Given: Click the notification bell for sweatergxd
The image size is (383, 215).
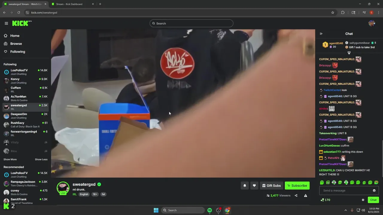Looking at the screenshot, I should pyautogui.click(x=244, y=185).
